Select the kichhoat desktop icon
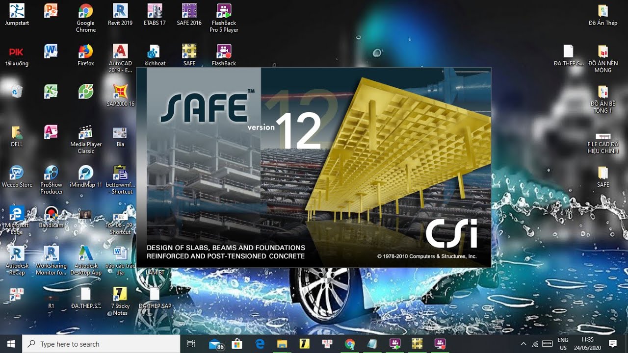Viewport: 628px width, 353px height. pyautogui.click(x=155, y=55)
